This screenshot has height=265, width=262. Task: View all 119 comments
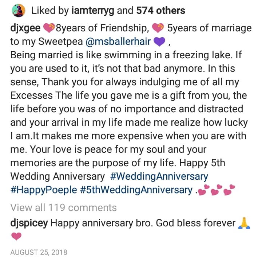click(63, 208)
